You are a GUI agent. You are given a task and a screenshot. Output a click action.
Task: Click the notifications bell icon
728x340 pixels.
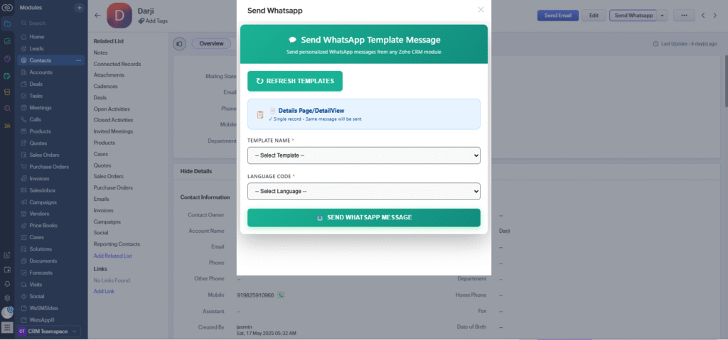(7, 284)
